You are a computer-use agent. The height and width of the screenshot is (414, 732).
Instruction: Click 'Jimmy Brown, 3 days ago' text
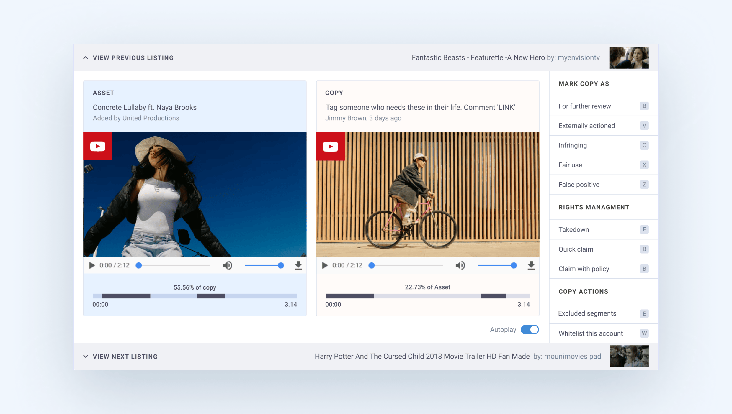click(x=363, y=118)
